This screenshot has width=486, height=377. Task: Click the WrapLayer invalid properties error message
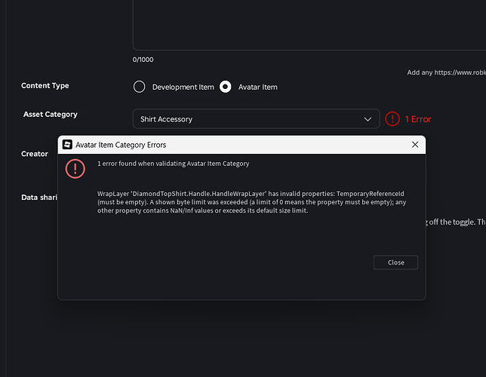(x=252, y=202)
